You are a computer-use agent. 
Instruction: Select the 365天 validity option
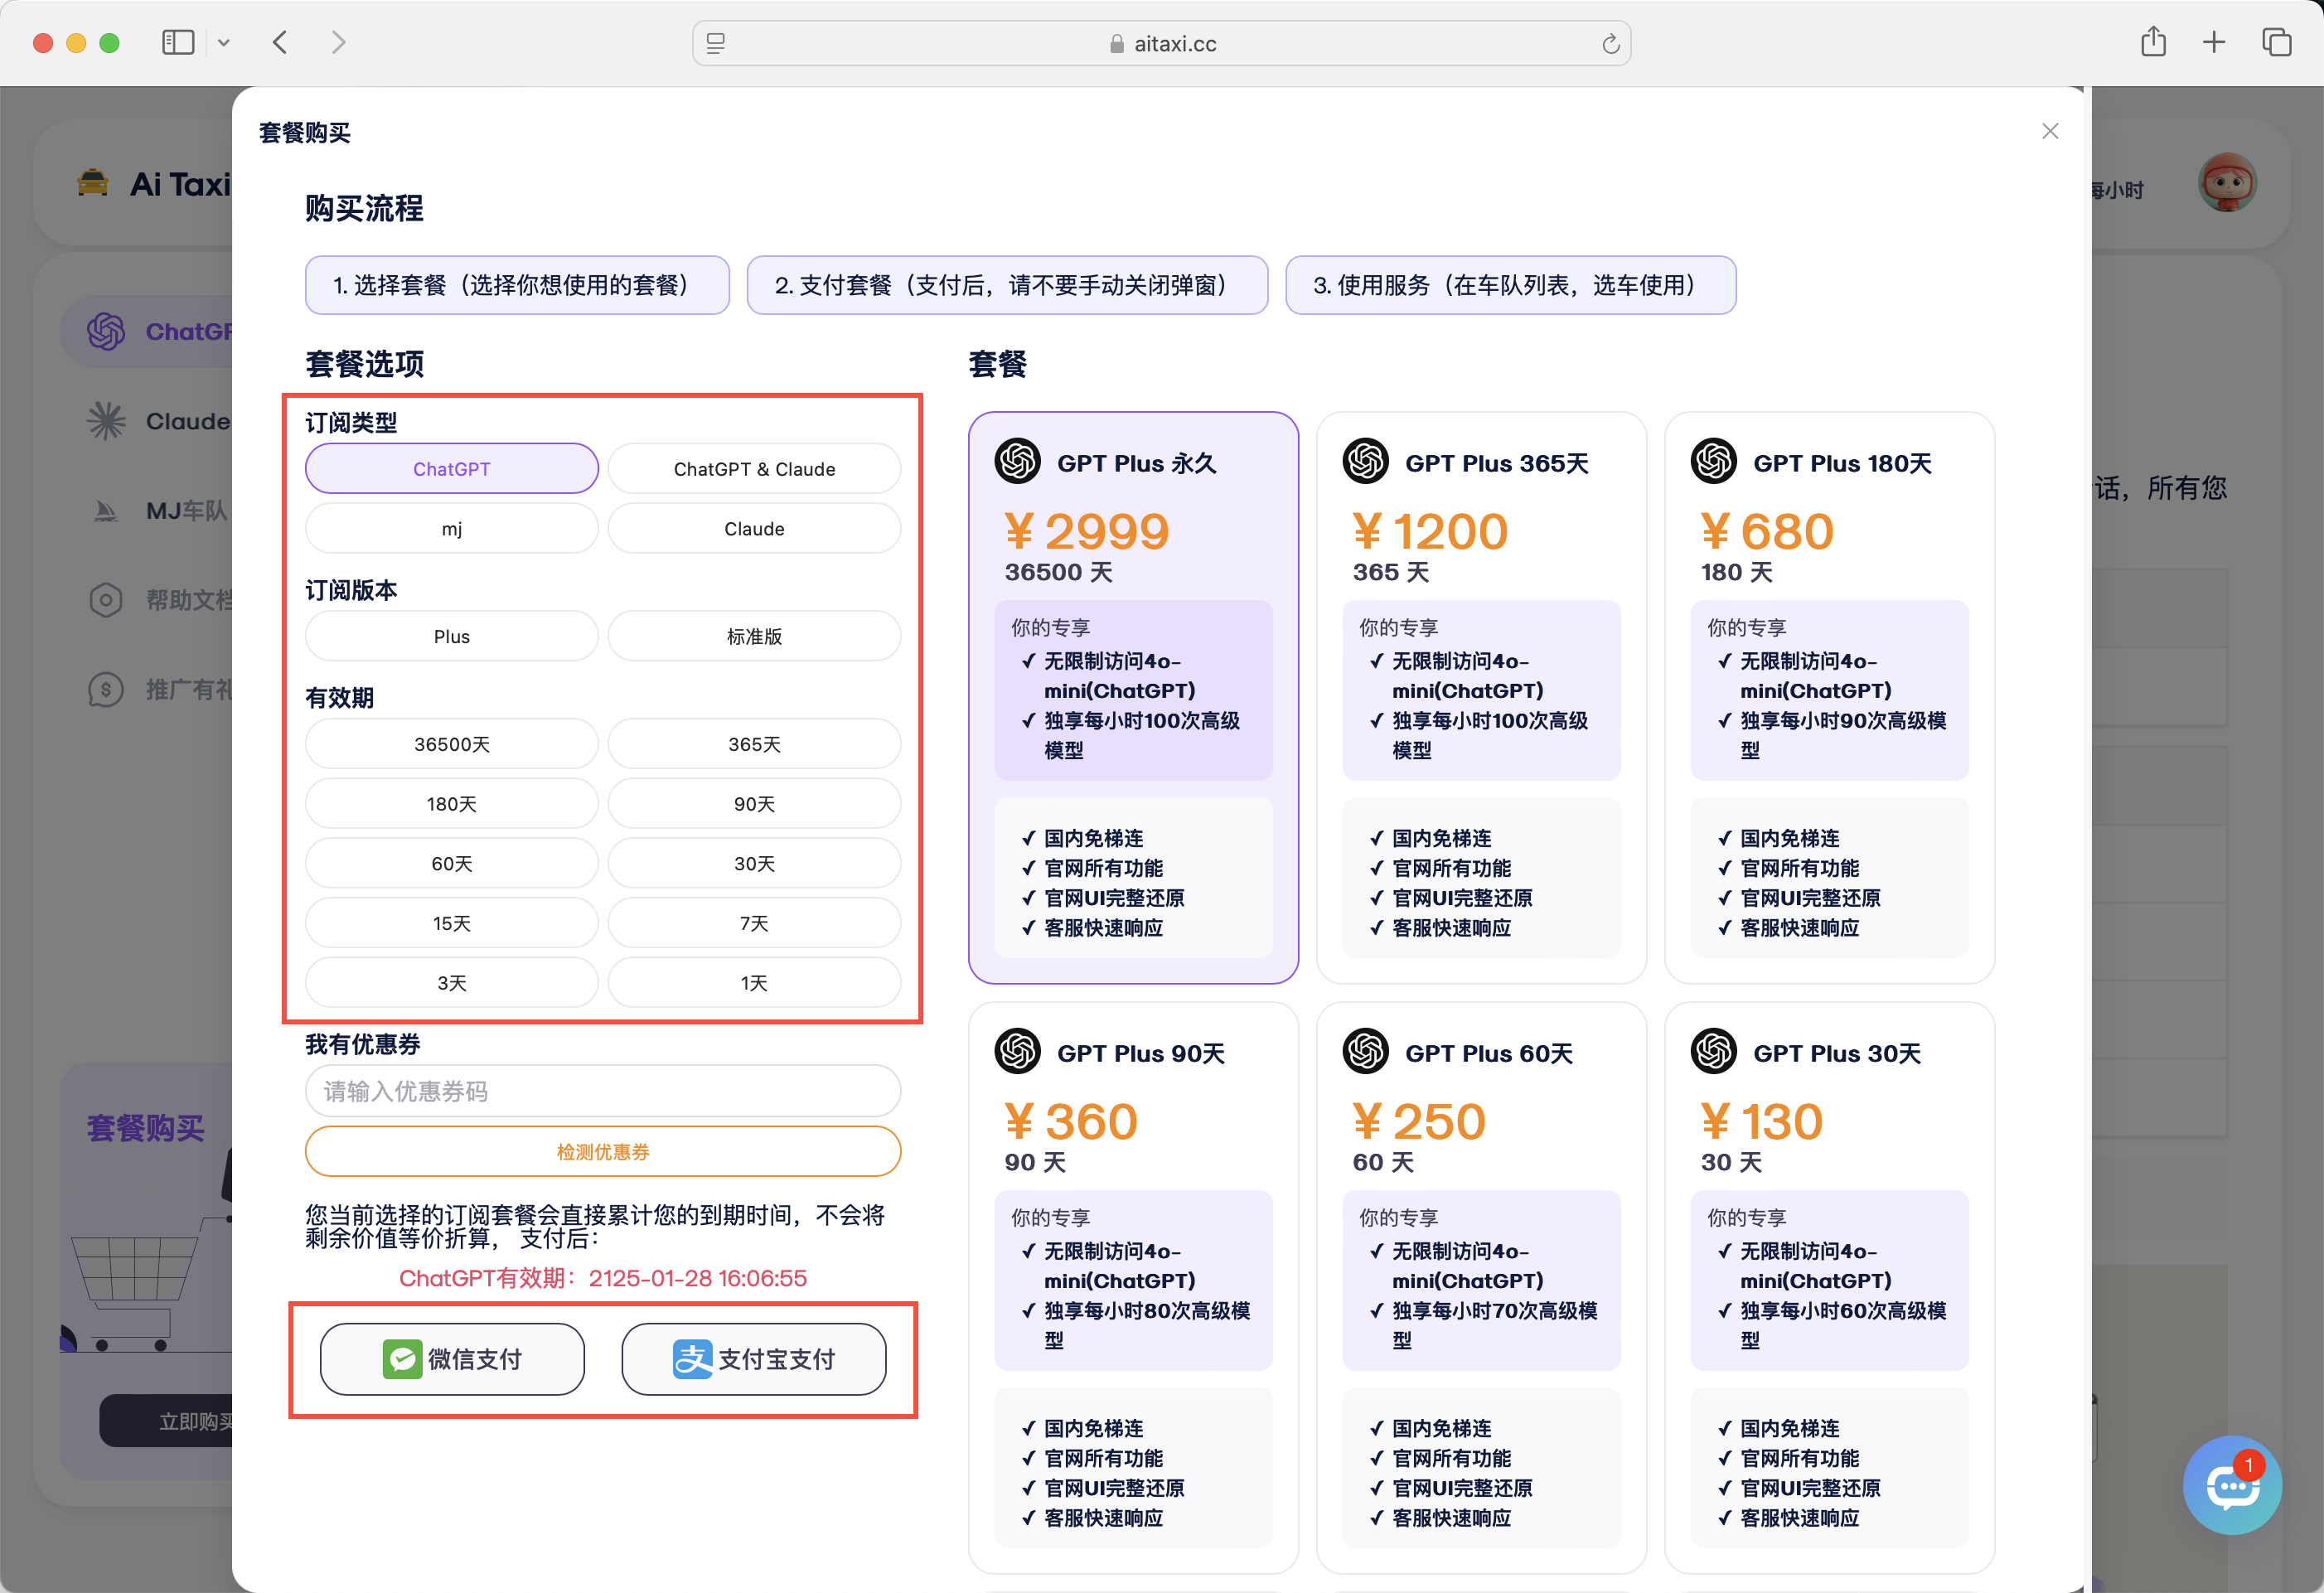754,744
